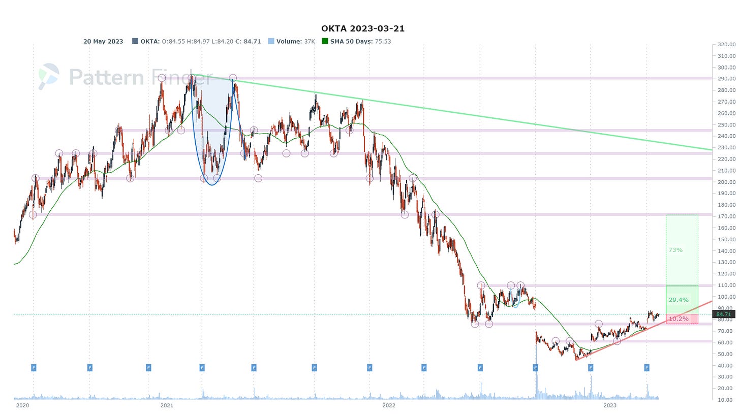Click the 'SMA 50 Days: 75.53' legend entry
The height and width of the screenshot is (416, 740).
pos(361,42)
